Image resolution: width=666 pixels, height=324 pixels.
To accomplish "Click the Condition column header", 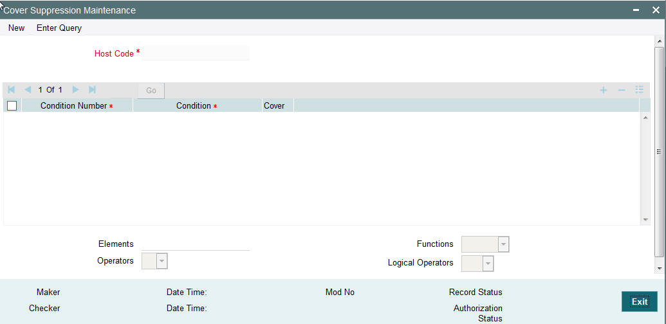I will (x=197, y=106).
